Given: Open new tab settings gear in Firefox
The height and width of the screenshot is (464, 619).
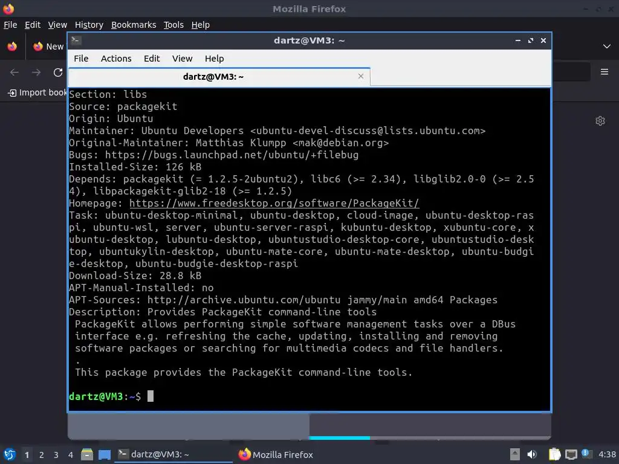Looking at the screenshot, I should click(600, 121).
